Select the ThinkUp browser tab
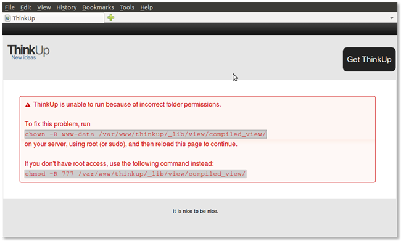This screenshot has width=401, height=241. coord(53,18)
